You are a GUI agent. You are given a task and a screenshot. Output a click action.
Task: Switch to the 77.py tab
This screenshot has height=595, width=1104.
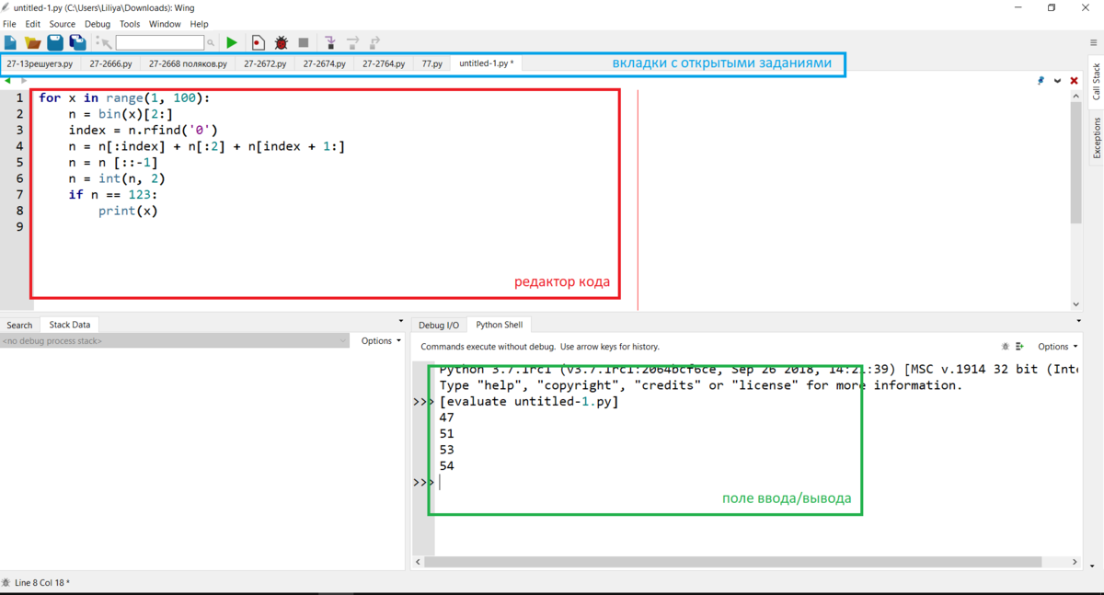pos(432,64)
